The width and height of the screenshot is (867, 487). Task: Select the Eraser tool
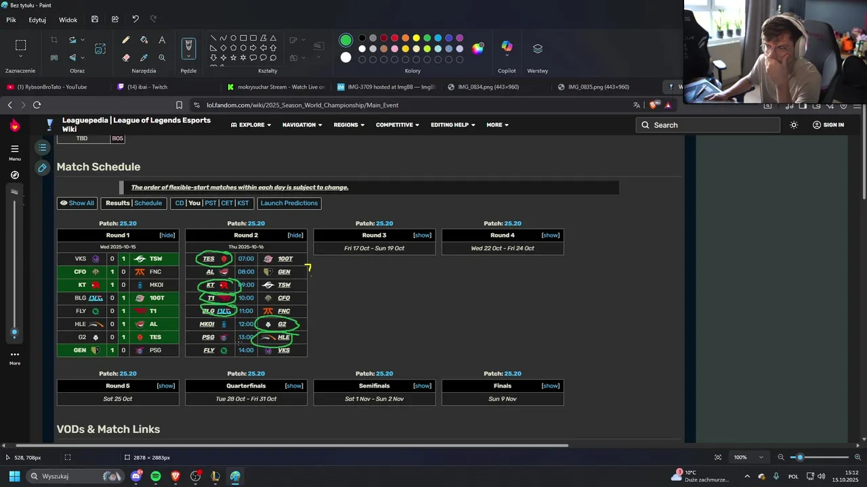126,57
